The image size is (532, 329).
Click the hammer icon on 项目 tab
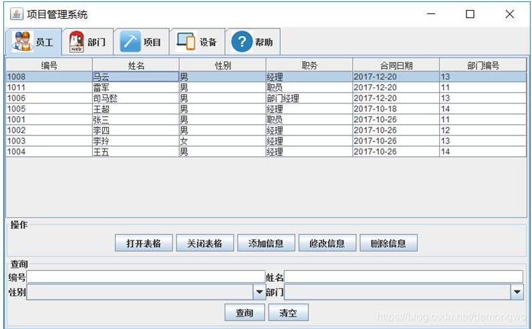tap(130, 41)
